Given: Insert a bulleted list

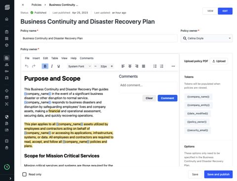Looking at the screenshot, I should pos(155,66).
